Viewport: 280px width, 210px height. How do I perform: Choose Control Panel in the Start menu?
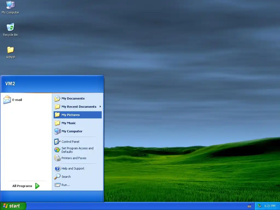click(77, 142)
